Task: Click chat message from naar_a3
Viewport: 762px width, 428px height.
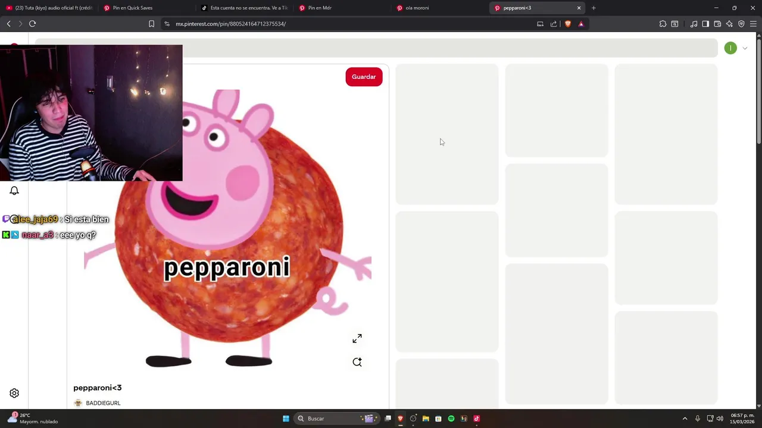Action: pos(49,235)
